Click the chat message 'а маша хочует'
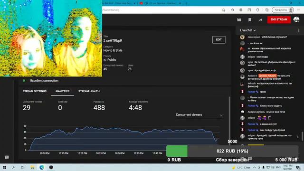This screenshot has height=171, width=304. tap(268, 124)
